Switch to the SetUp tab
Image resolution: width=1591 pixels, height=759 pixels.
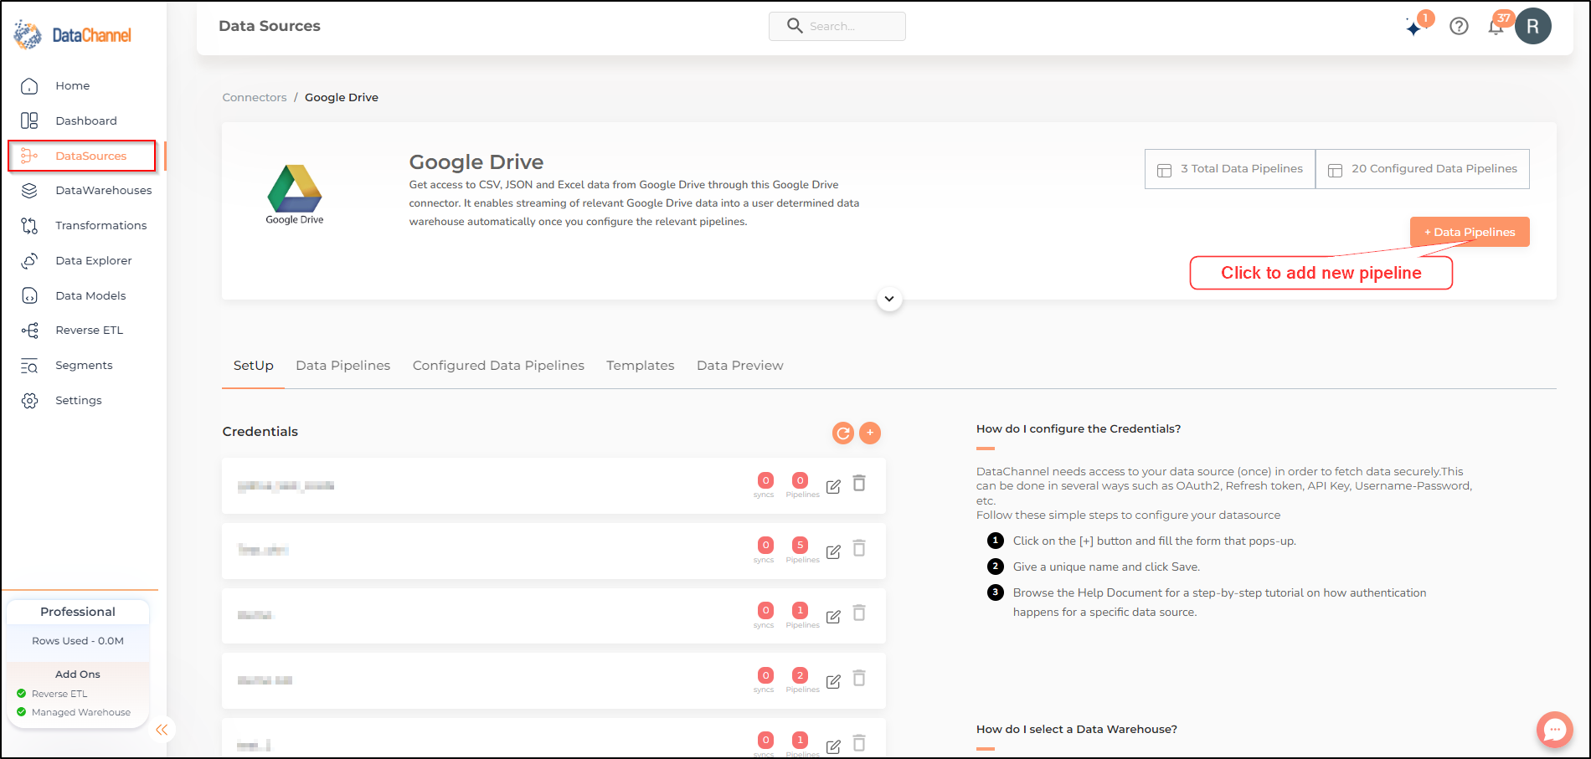(253, 366)
